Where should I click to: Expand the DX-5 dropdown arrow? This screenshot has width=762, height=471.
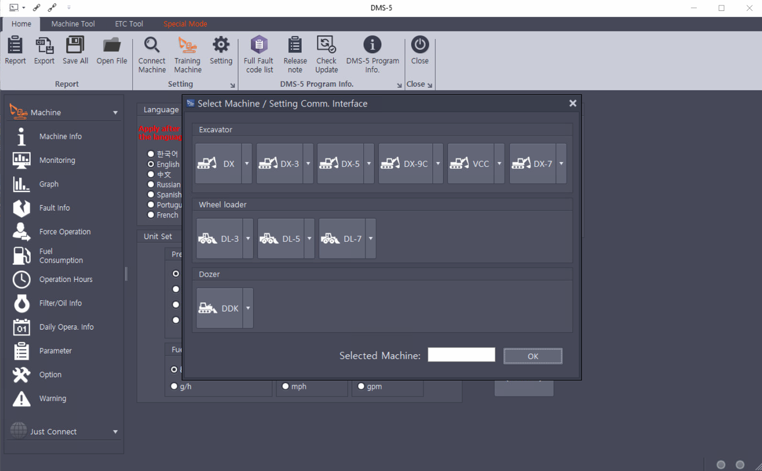(x=369, y=163)
